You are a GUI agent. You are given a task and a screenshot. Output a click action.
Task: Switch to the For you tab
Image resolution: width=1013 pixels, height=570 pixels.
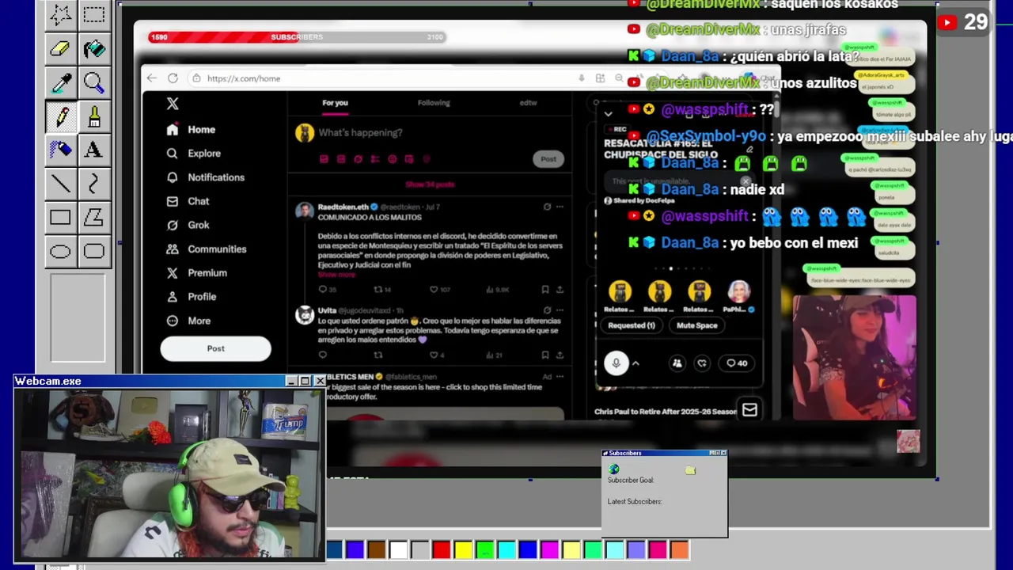335,103
